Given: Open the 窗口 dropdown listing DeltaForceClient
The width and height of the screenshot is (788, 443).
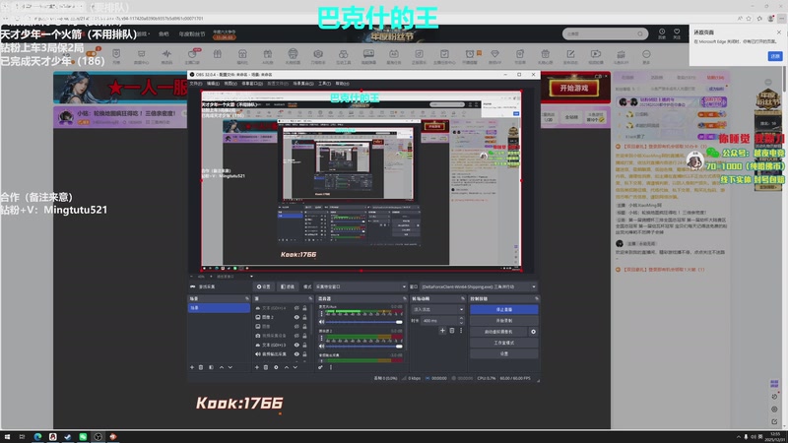Looking at the screenshot, I should coord(478,286).
